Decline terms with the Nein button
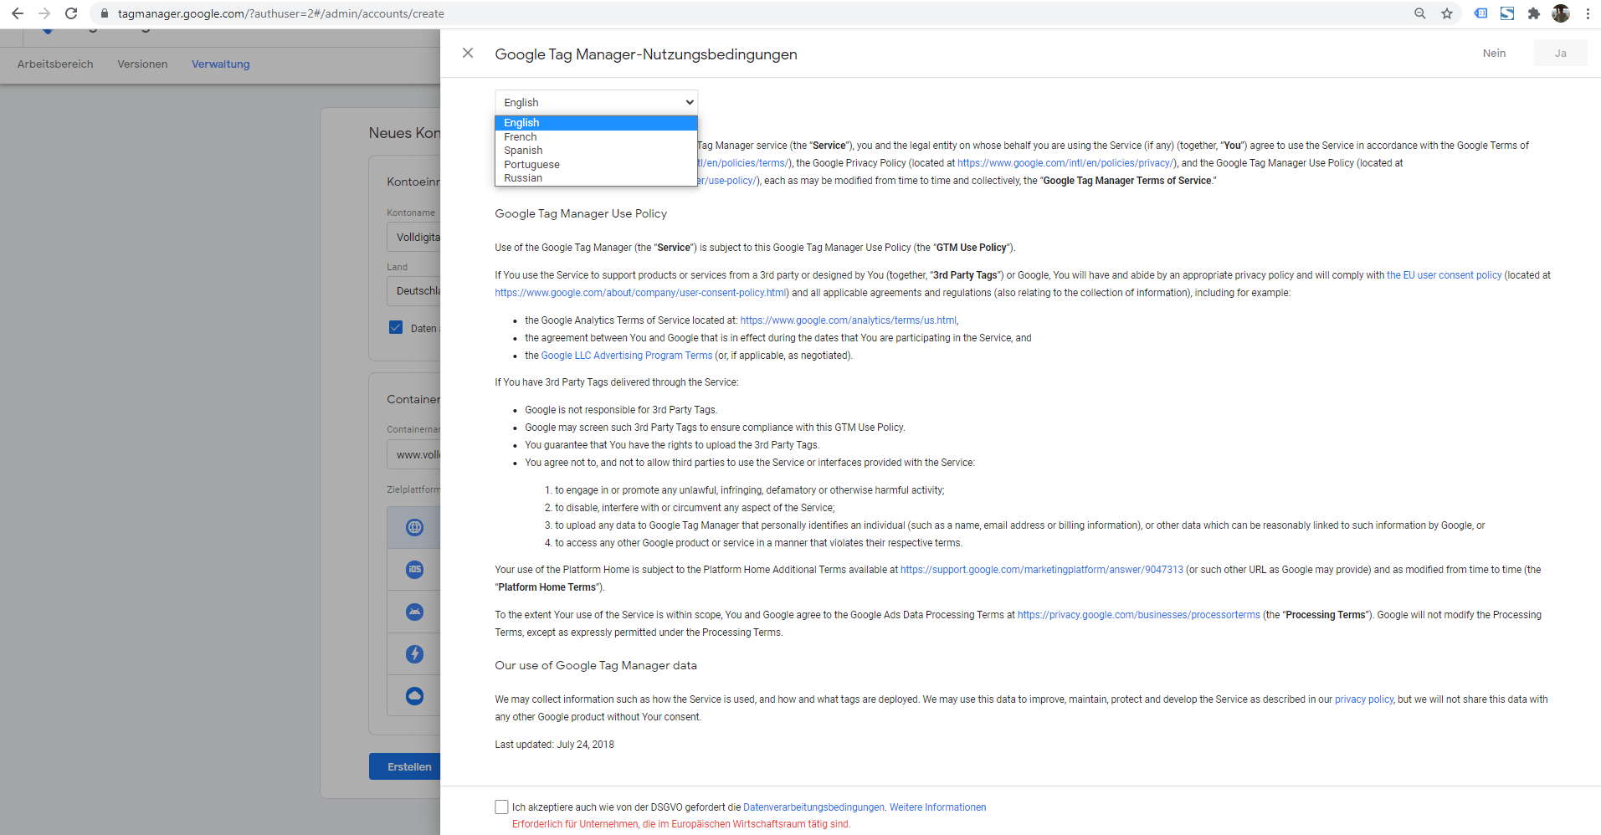Viewport: 1601px width, 835px height. (1494, 53)
